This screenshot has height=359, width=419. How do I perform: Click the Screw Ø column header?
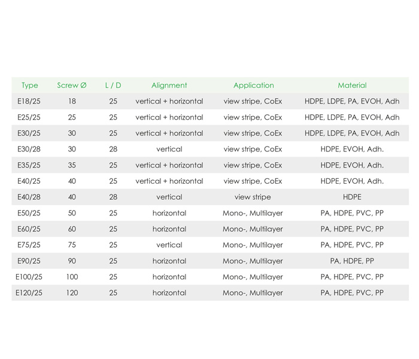[72, 85]
